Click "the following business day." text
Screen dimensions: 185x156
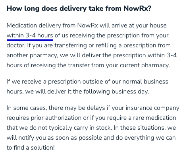(111, 92)
